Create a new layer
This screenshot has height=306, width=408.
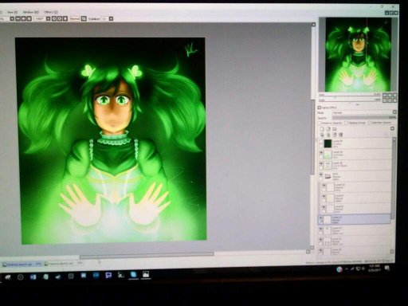pos(322,129)
